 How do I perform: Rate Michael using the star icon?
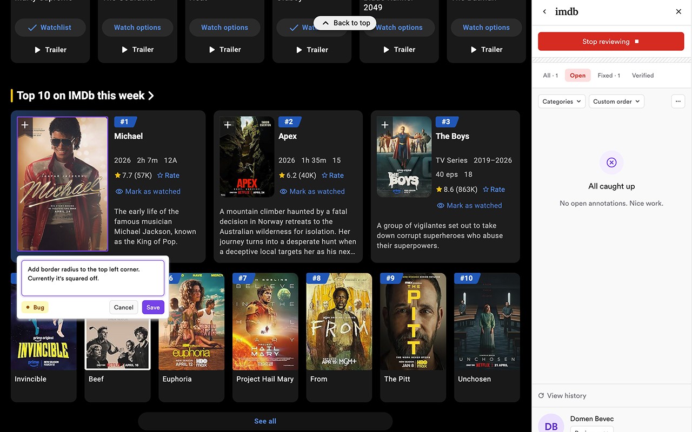[x=168, y=175]
